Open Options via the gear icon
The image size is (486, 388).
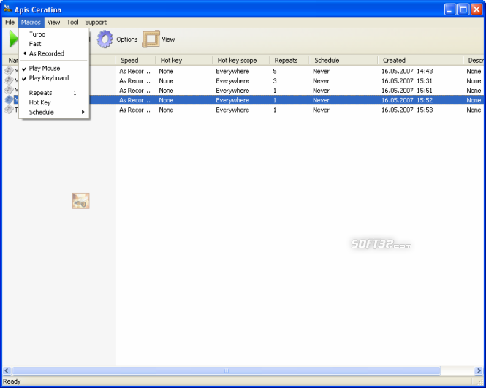[105, 39]
